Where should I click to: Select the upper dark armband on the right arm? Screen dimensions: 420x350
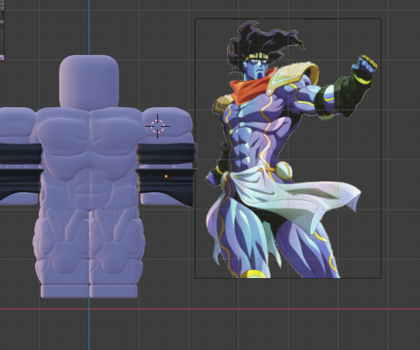[x=167, y=153]
